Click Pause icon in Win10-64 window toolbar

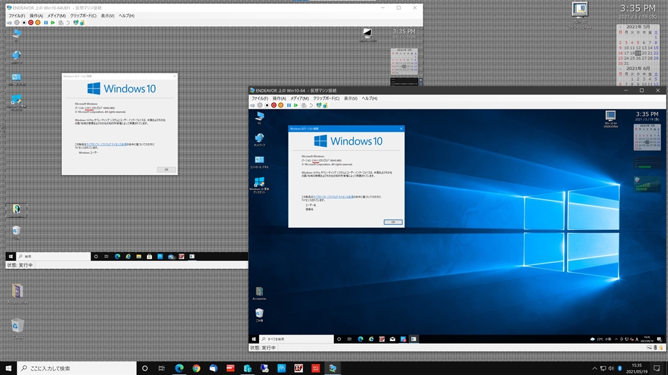tap(289, 105)
